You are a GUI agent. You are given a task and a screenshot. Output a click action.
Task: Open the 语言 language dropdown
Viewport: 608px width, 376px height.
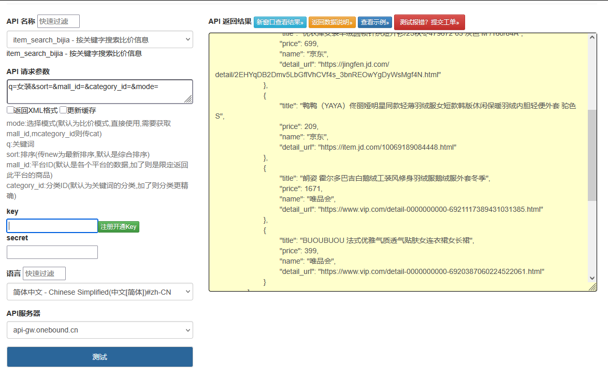pyautogui.click(x=99, y=292)
